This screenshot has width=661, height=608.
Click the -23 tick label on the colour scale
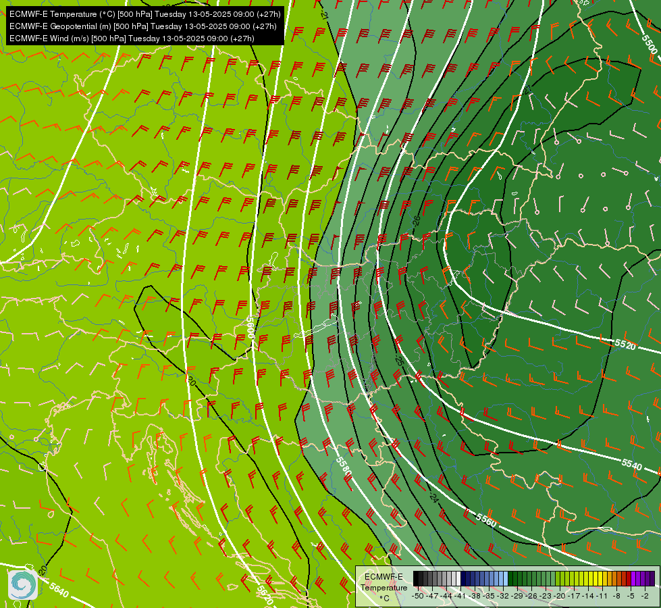point(546,596)
